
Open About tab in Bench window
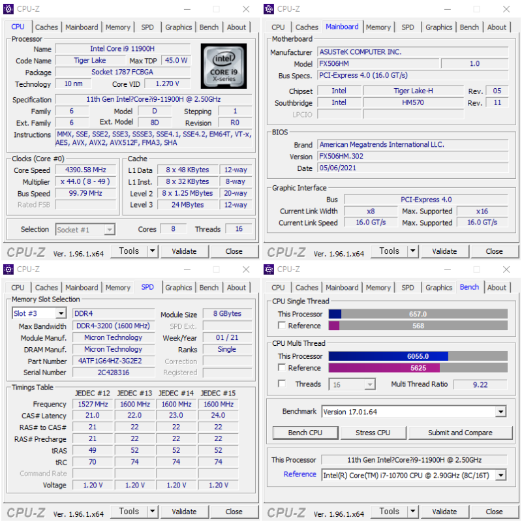click(497, 288)
